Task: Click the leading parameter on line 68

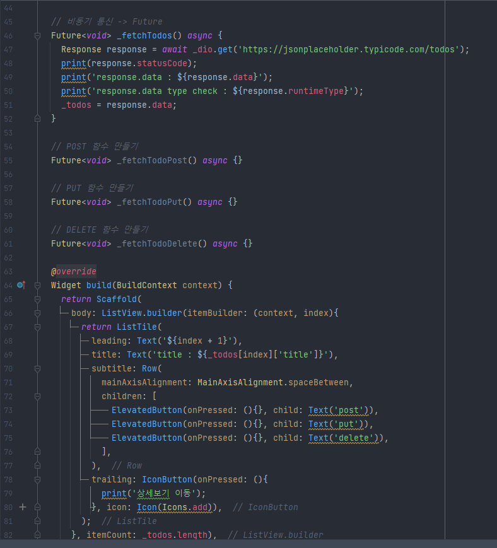Action: [109, 341]
